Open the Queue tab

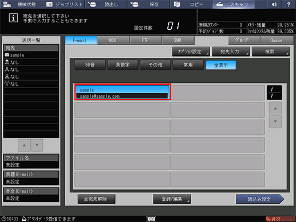pyautogui.click(x=277, y=40)
